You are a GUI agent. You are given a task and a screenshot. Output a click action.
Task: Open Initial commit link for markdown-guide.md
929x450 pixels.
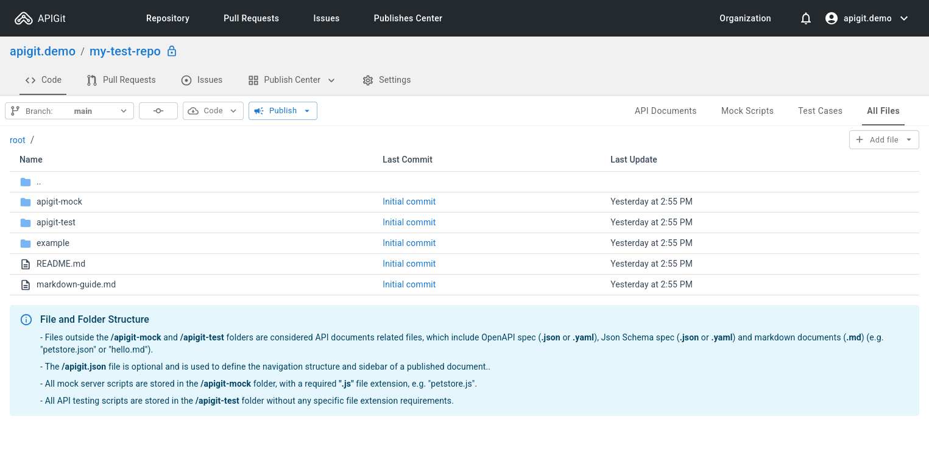coord(409,284)
